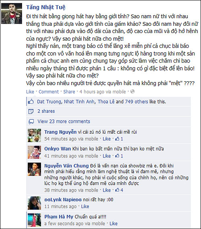Open the 2 shares link
Viewport: 201px width, 229px height.
click(46, 111)
